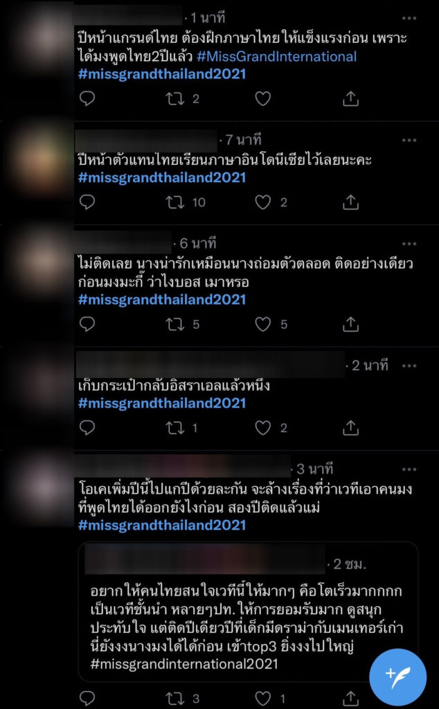This screenshot has width=439, height=709.
Task: Share the tweet posted 6 นาที ago
Action: pos(350,324)
